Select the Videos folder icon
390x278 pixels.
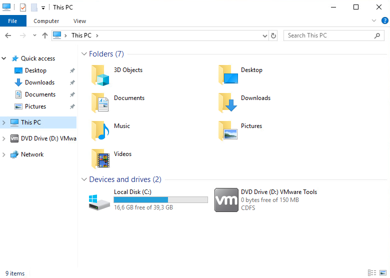click(100, 159)
